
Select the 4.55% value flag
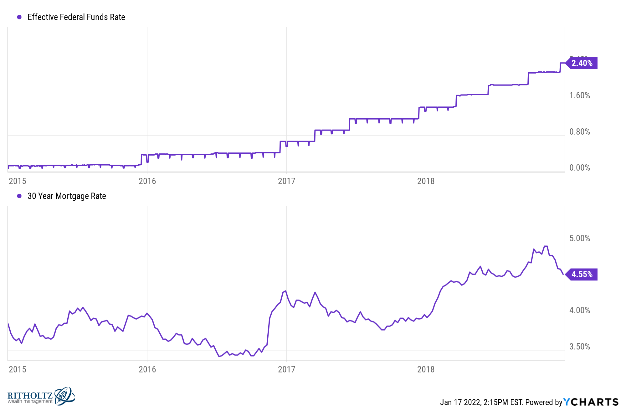point(582,275)
